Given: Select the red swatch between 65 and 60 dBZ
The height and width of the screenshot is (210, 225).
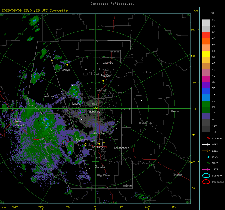Looking at the screenshot, I should tap(206, 35).
